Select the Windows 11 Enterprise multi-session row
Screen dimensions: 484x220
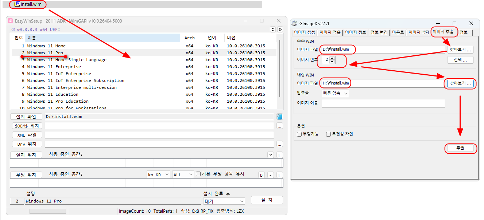[144, 87]
